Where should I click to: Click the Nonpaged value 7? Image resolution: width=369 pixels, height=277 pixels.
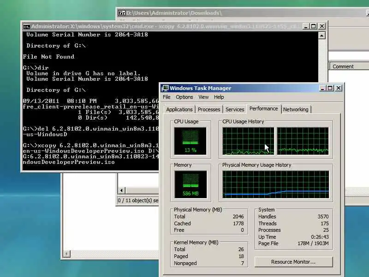(x=243, y=263)
